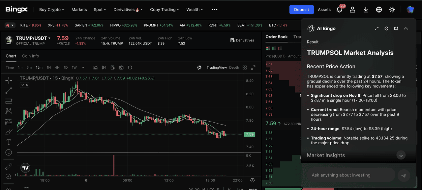Open the chart indicators icon
Viewport: 422px width, 190px height.
(x=95, y=68)
